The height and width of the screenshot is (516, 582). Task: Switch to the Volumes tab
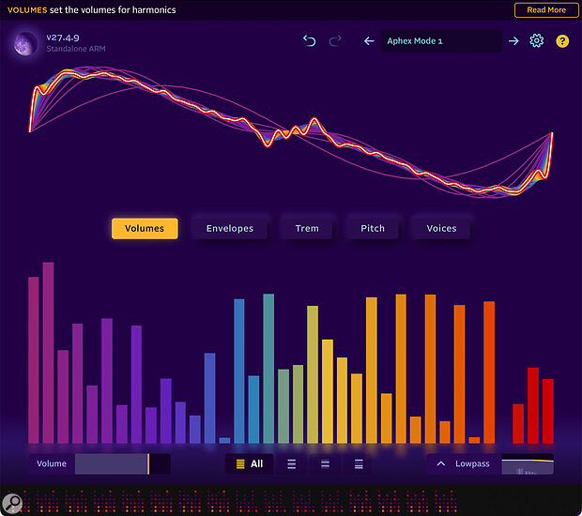pyautogui.click(x=145, y=229)
